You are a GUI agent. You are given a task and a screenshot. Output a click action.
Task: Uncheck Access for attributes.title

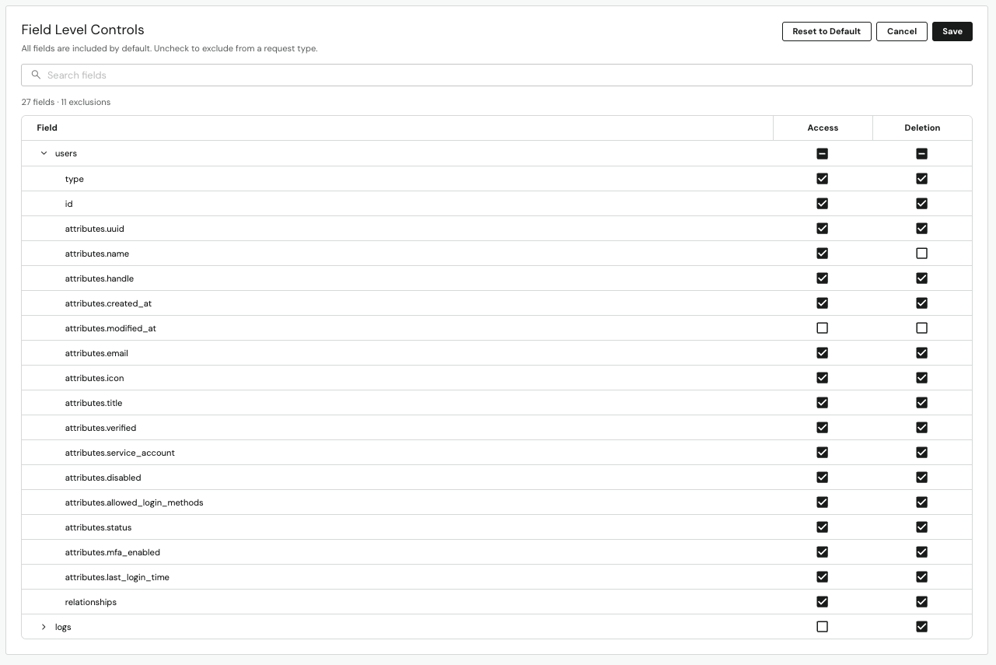pyautogui.click(x=823, y=403)
